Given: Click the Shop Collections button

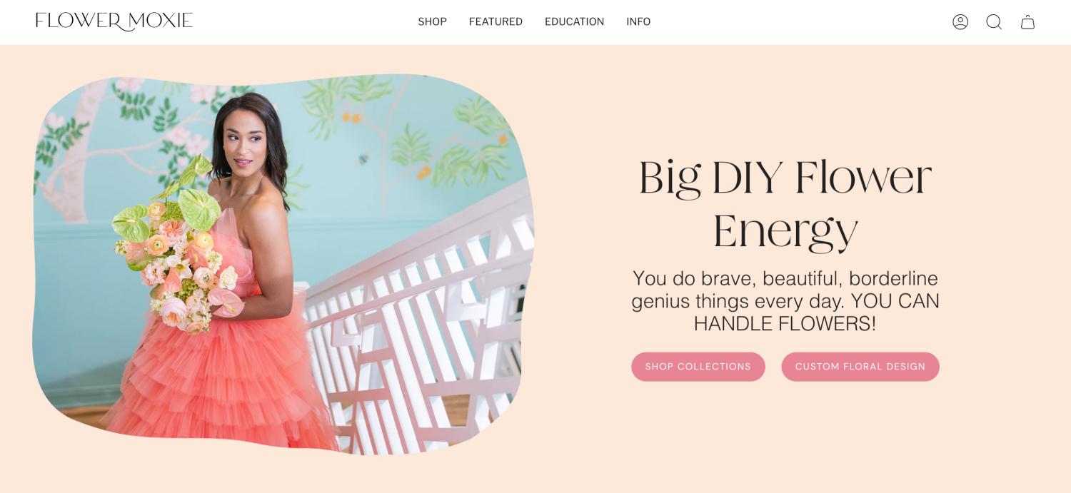Looking at the screenshot, I should click(698, 367).
